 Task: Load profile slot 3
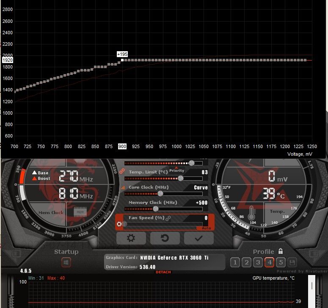tap(258, 262)
